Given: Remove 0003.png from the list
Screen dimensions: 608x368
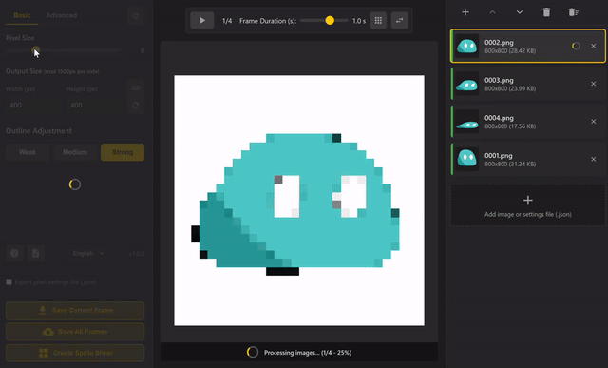Looking at the screenshot, I should tap(593, 84).
